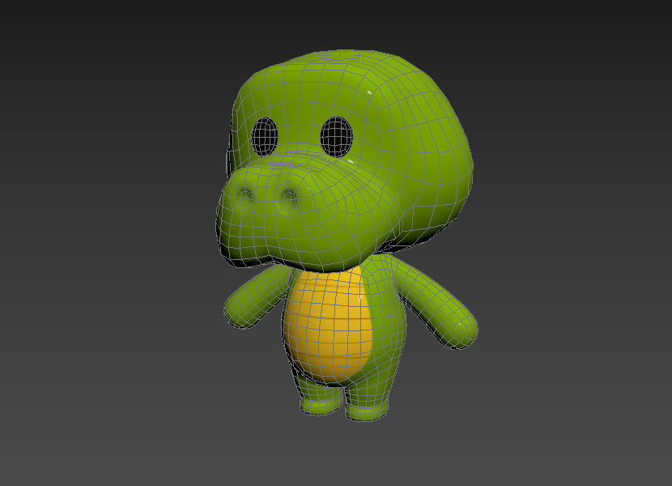
Task: Click the nostril at the snout's outer edge
Action: pos(244,198)
